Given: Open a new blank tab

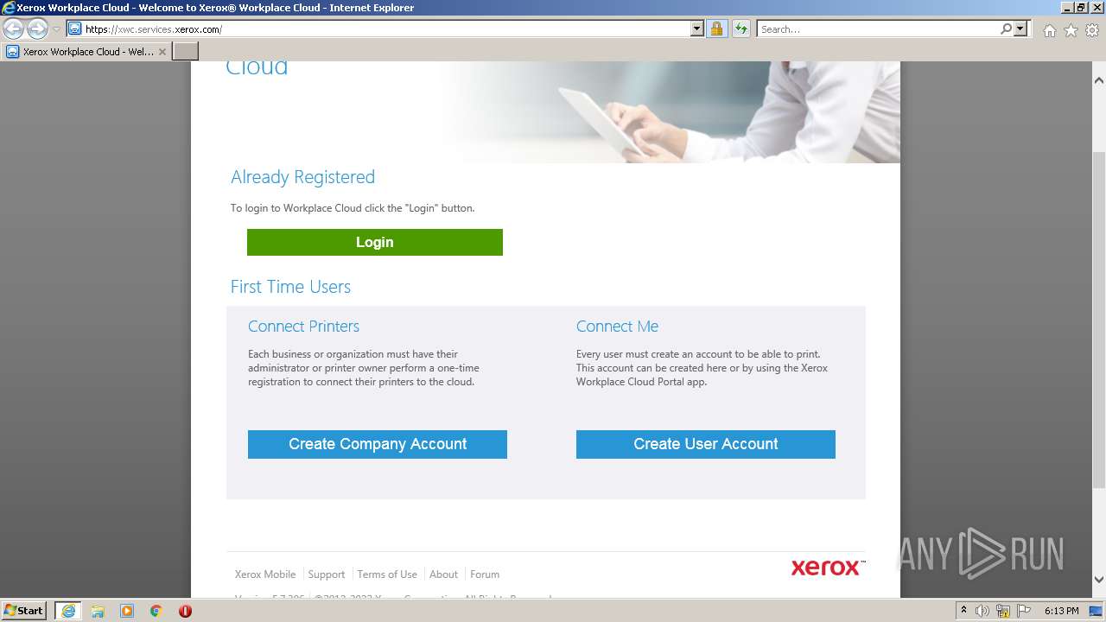Looking at the screenshot, I should pyautogui.click(x=186, y=52).
